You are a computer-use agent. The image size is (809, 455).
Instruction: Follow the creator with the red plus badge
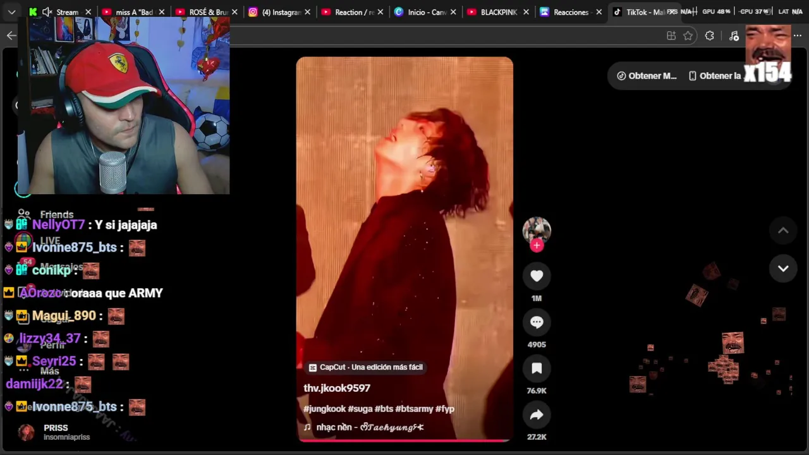tap(537, 246)
